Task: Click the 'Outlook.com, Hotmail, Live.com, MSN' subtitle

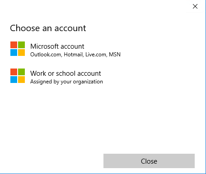Action: (x=75, y=55)
